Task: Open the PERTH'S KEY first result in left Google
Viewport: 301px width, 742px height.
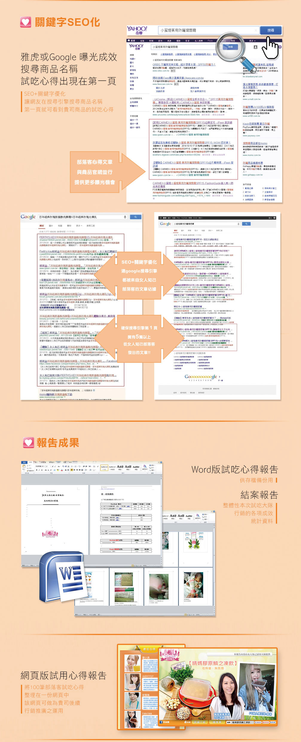Action: point(76,237)
